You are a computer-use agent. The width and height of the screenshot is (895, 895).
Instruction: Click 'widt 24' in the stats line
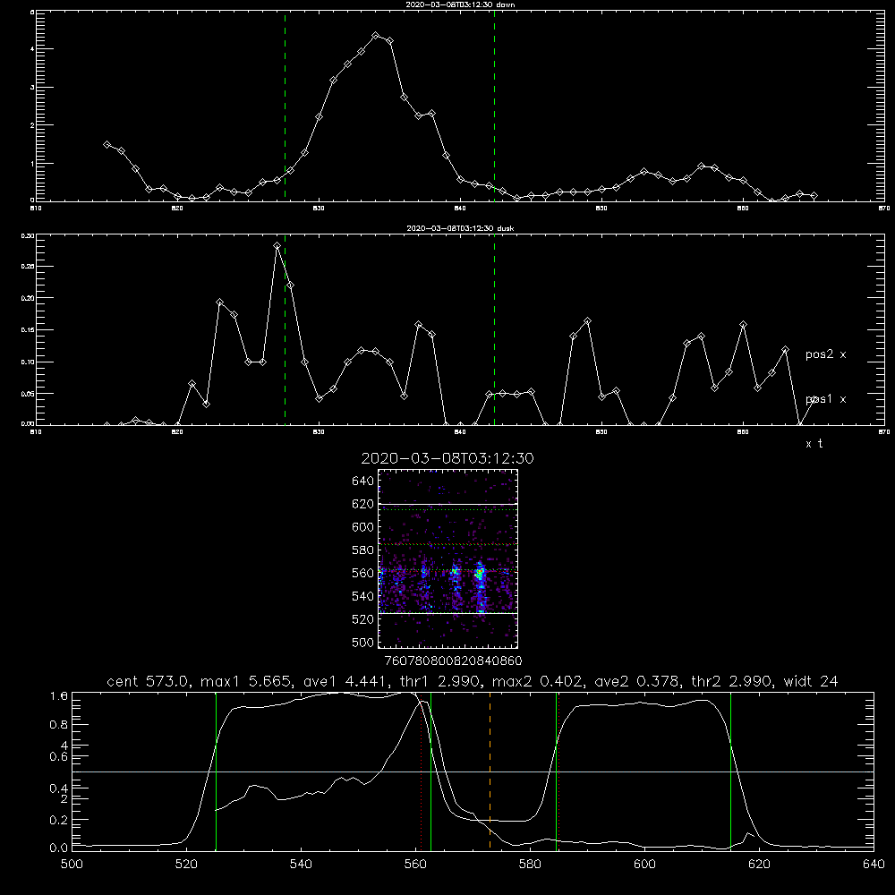click(x=811, y=681)
